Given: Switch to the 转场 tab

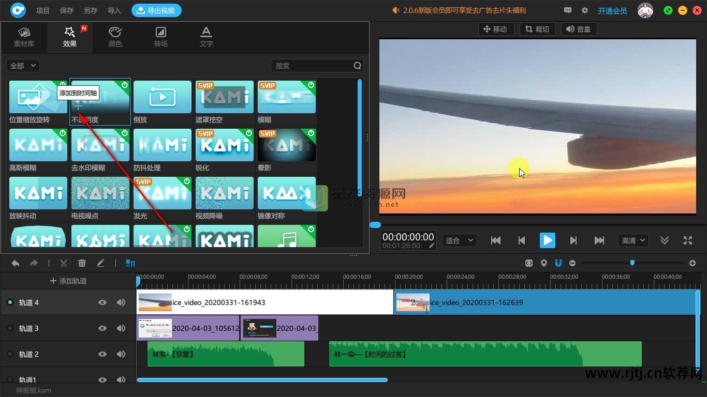Looking at the screenshot, I should [161, 37].
